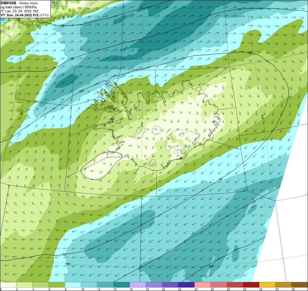Image resolution: width=308 pixels, height=291 pixels.
Task: Click the 'Vindur (m/s)' label in the header
Action: [29, 3]
